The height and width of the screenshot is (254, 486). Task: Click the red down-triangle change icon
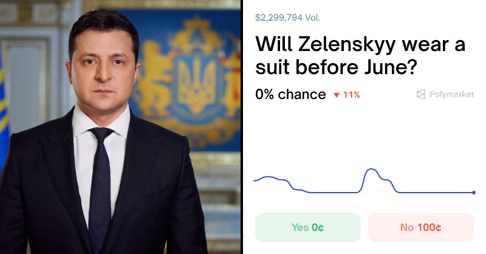tap(337, 95)
